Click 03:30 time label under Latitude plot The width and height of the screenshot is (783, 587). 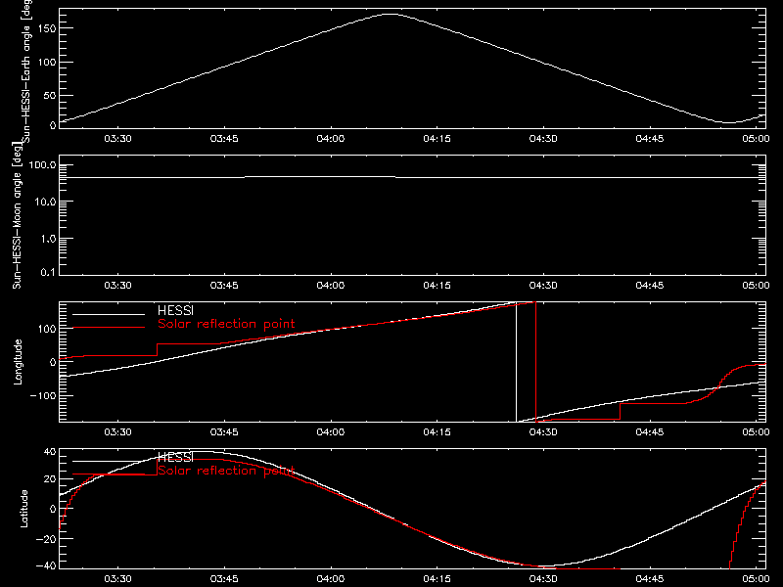[x=117, y=579]
